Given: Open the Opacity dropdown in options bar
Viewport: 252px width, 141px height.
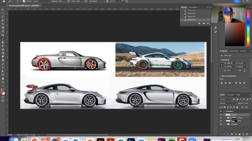Looking at the screenshot, I should pos(64,1).
